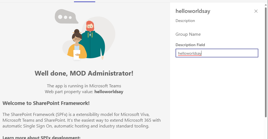Click 'Welcome to SharePoint Framework!' heading
268x139 pixels.
tap(46, 103)
